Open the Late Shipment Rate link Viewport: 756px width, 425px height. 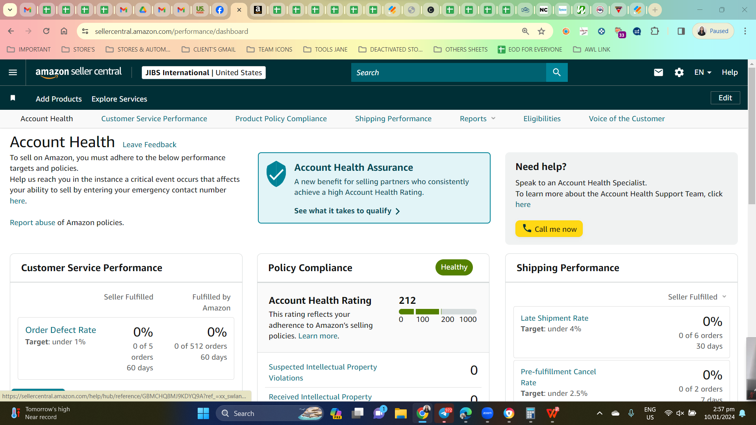click(x=554, y=318)
